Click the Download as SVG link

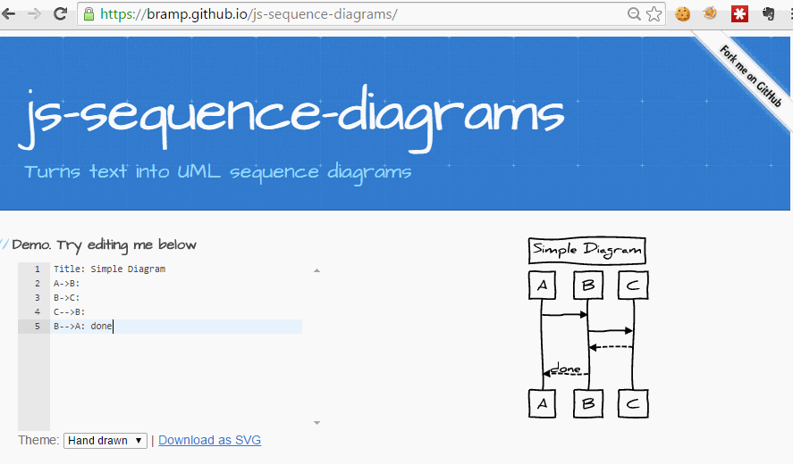tap(210, 440)
